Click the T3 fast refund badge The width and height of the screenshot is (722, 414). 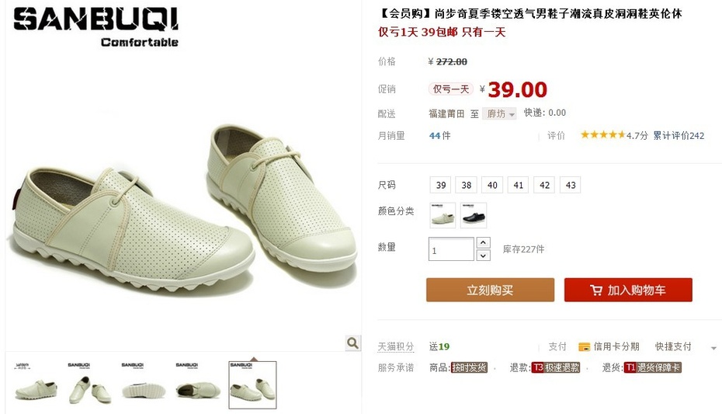(556, 367)
